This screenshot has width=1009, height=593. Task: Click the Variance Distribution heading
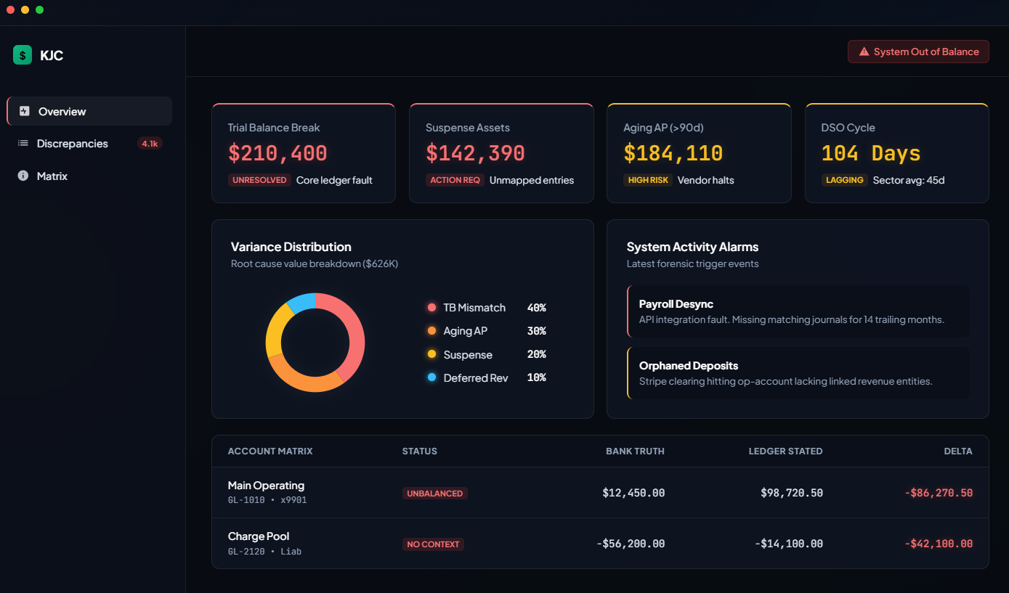click(x=291, y=247)
